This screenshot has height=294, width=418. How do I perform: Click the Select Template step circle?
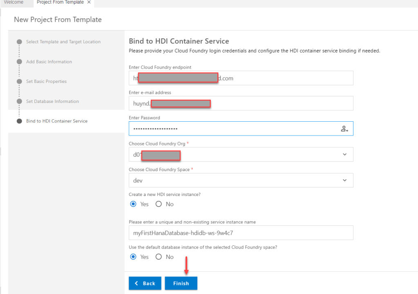(19, 42)
